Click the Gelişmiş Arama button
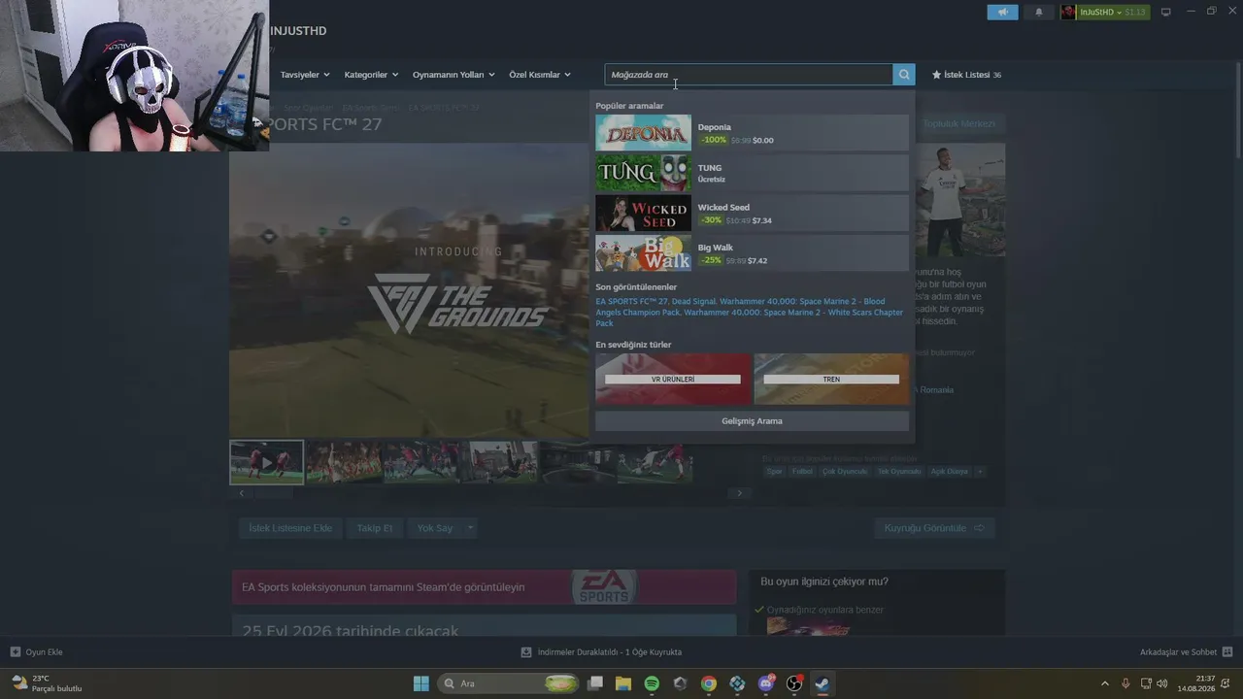The image size is (1243, 699). pos(753,421)
